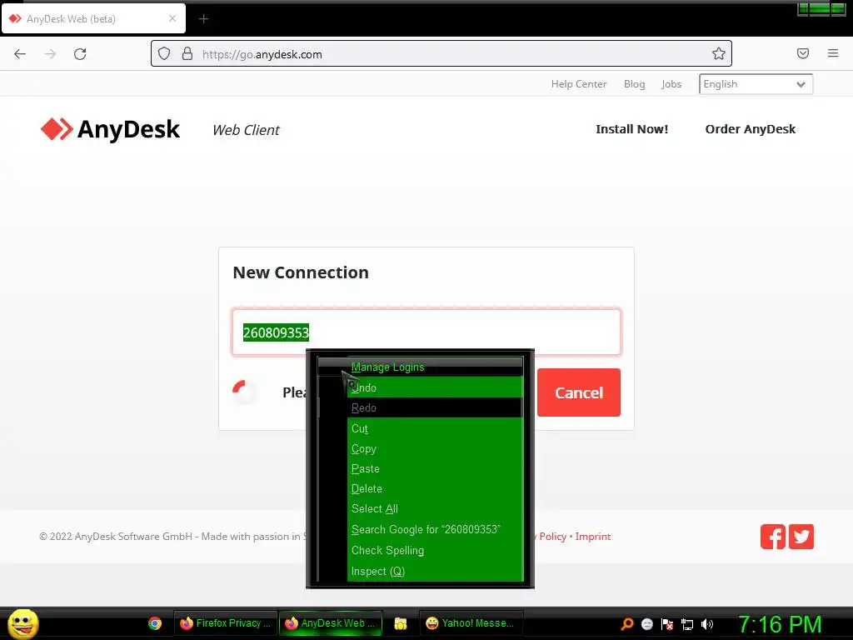The width and height of the screenshot is (853, 640).
Task: Choose Check Spelling in context menu
Action: pyautogui.click(x=420, y=550)
